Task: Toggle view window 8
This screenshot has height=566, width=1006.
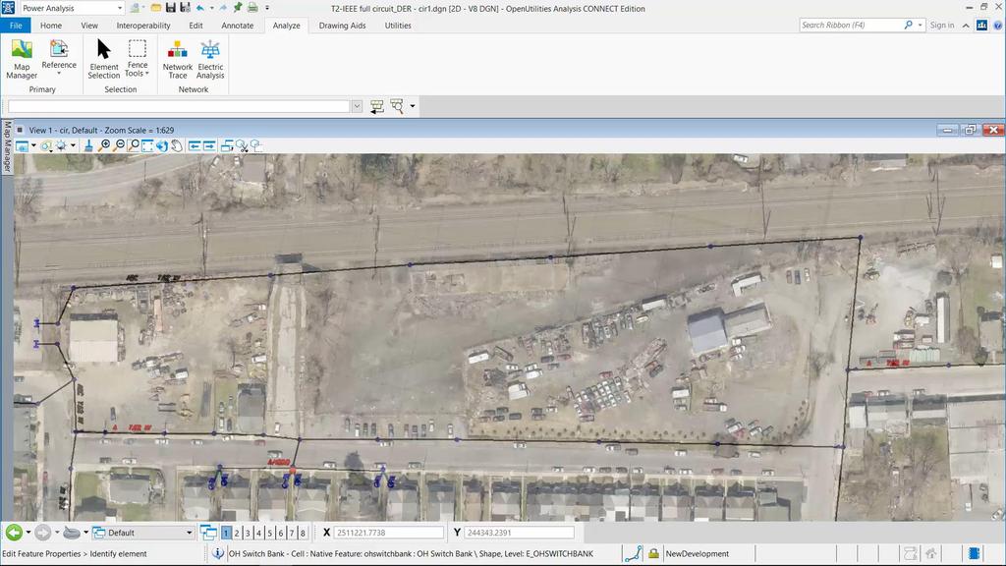Action: (303, 533)
